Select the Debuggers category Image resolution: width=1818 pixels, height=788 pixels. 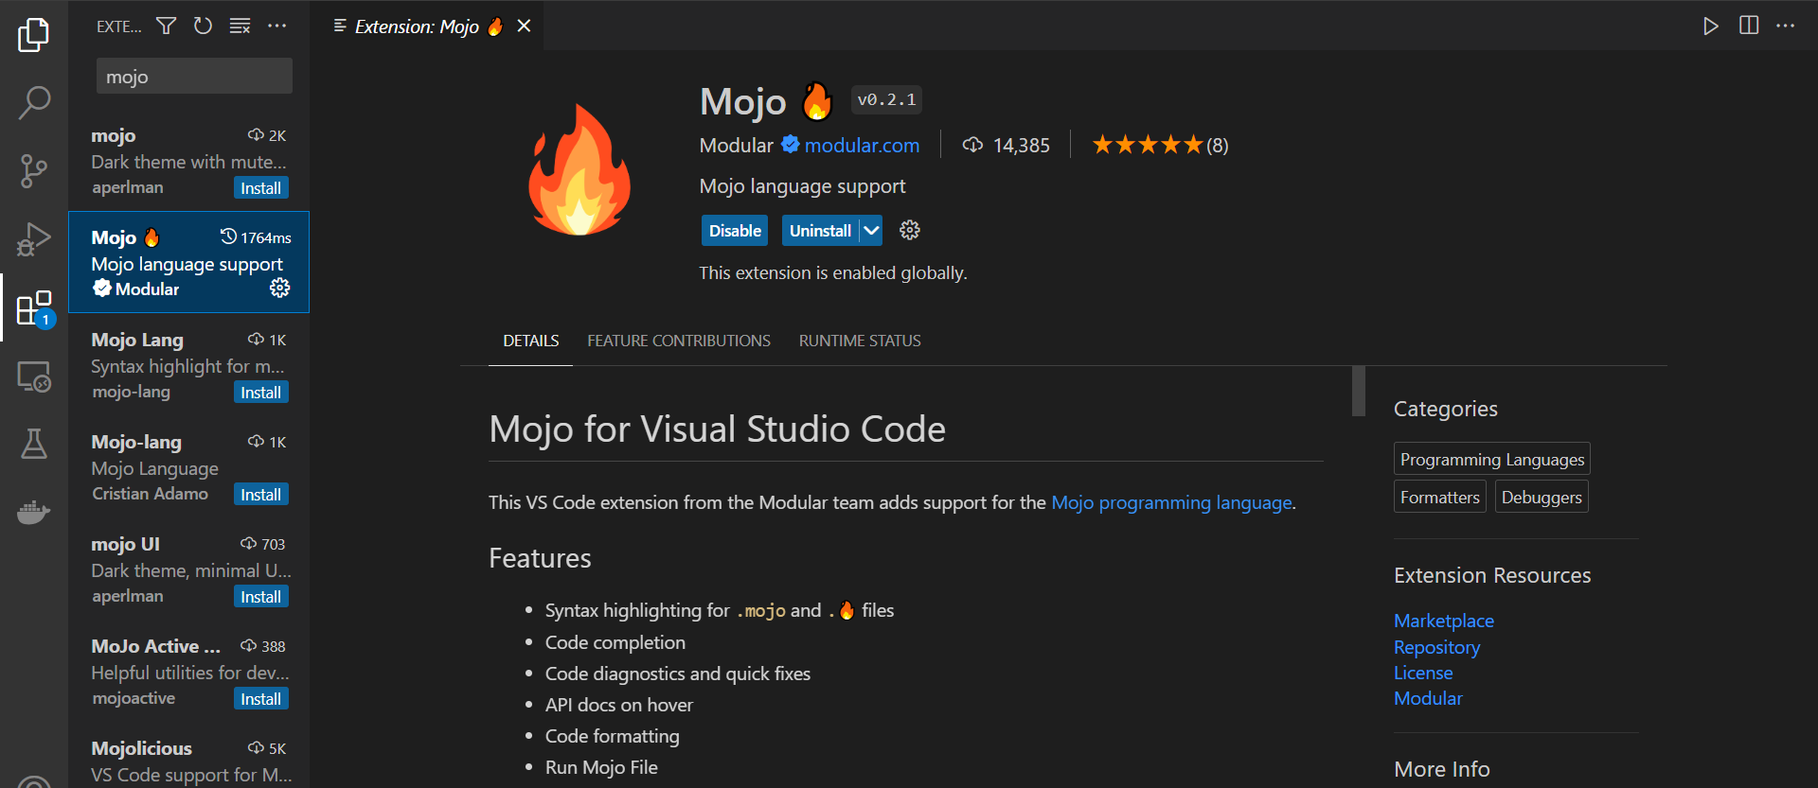coord(1542,497)
